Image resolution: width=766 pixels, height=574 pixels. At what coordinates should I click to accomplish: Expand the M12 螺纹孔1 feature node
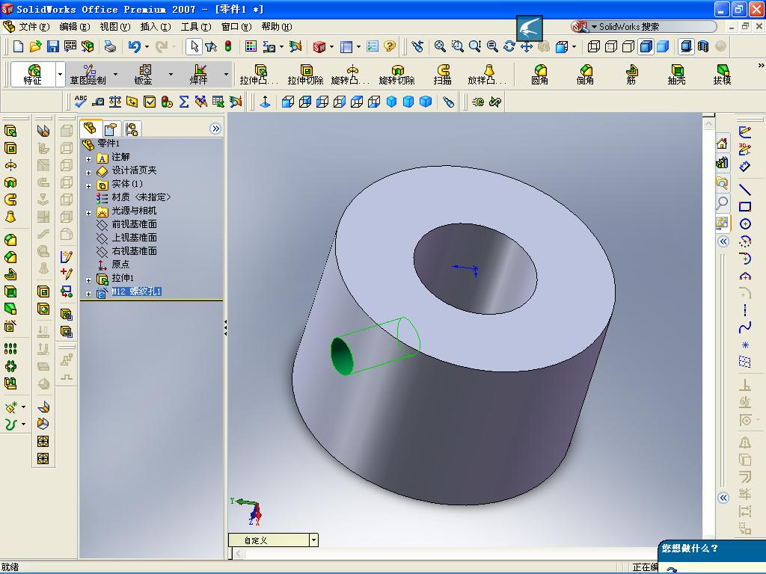tap(88, 294)
